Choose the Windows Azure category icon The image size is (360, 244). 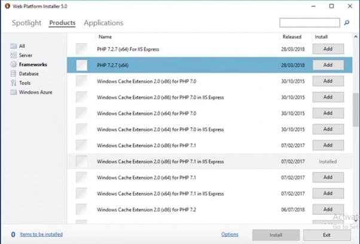coord(13,92)
